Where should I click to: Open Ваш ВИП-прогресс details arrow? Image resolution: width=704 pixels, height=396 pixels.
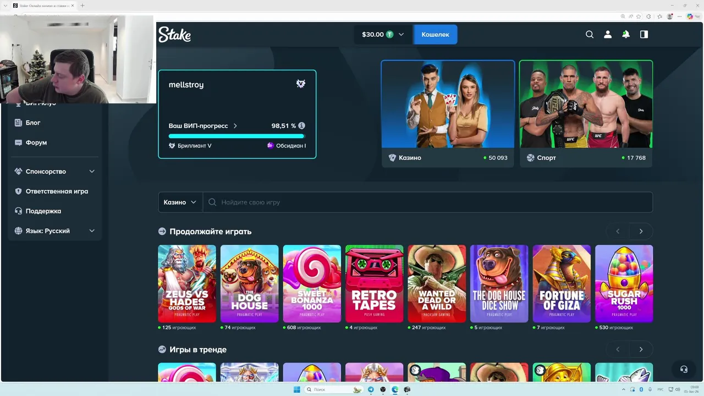pyautogui.click(x=235, y=126)
